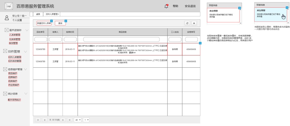Open the notification bell with red badge
The image size is (290, 126).
[166, 6]
